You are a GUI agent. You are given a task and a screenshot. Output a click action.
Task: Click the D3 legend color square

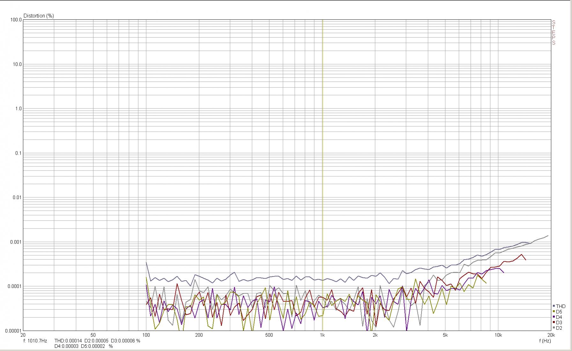click(554, 322)
